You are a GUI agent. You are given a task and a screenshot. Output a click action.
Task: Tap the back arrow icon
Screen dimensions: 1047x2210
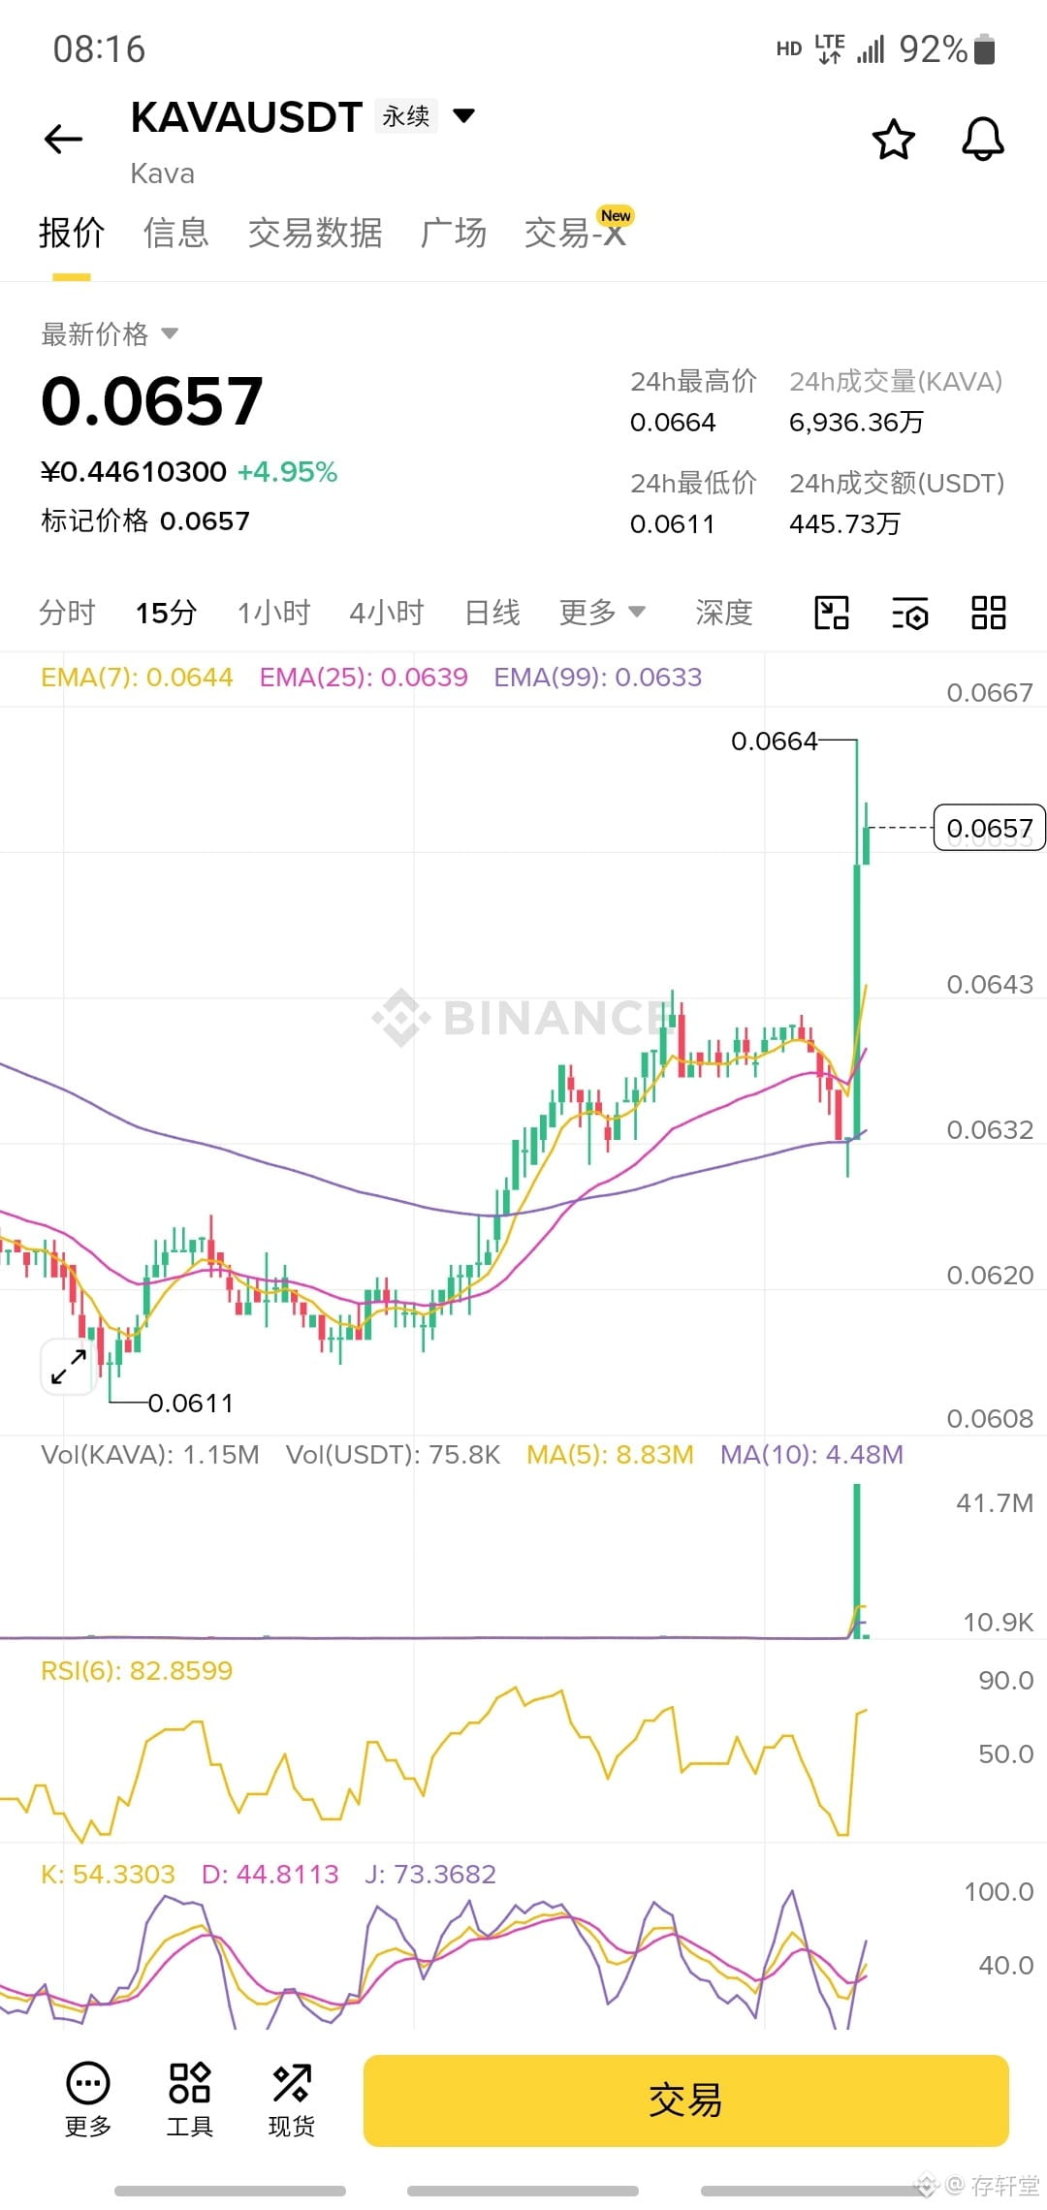tap(64, 140)
